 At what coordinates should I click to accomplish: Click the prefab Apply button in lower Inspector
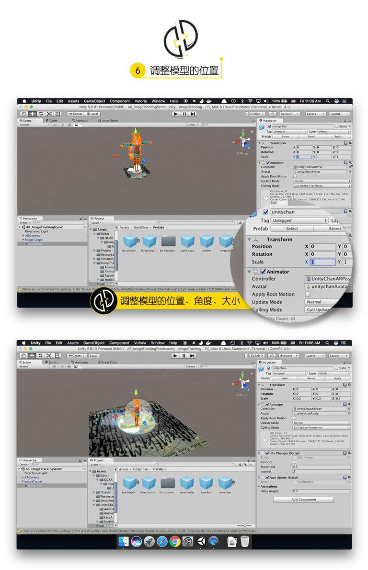click(337, 378)
